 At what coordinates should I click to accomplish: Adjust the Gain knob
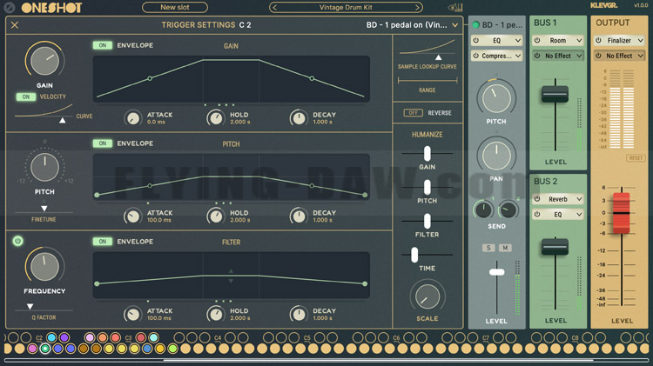[44, 61]
